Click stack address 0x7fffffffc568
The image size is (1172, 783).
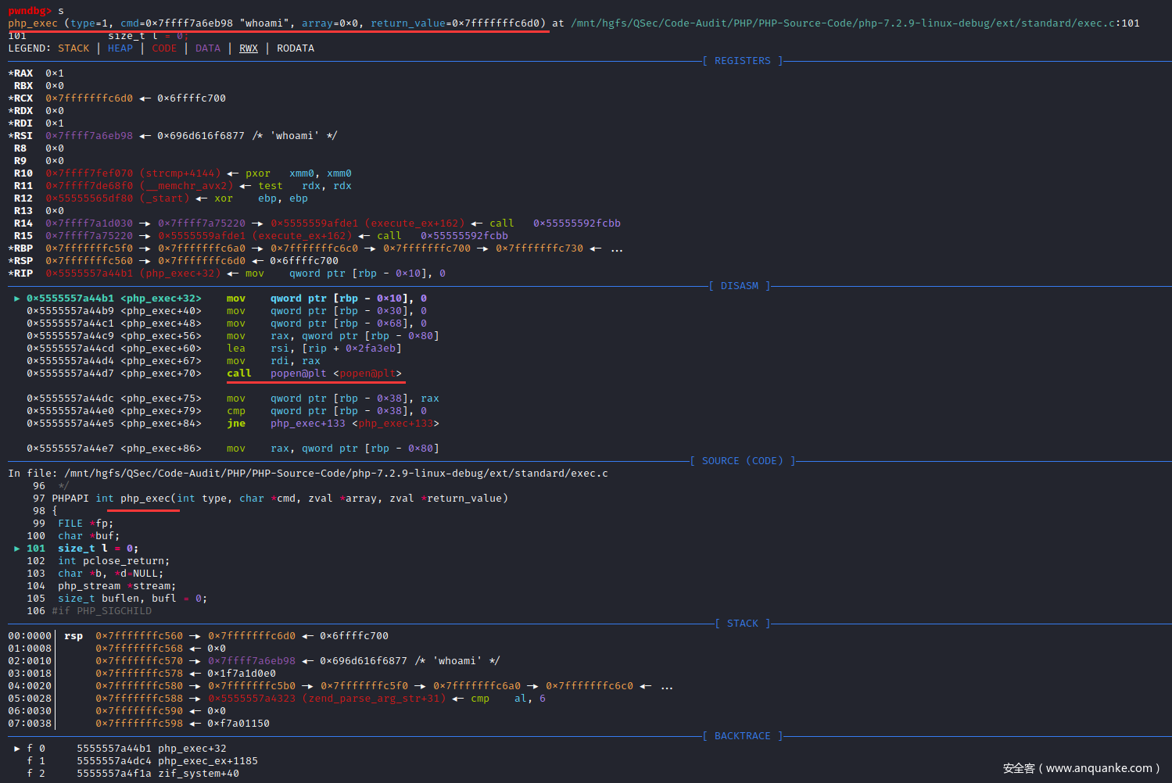tap(139, 649)
